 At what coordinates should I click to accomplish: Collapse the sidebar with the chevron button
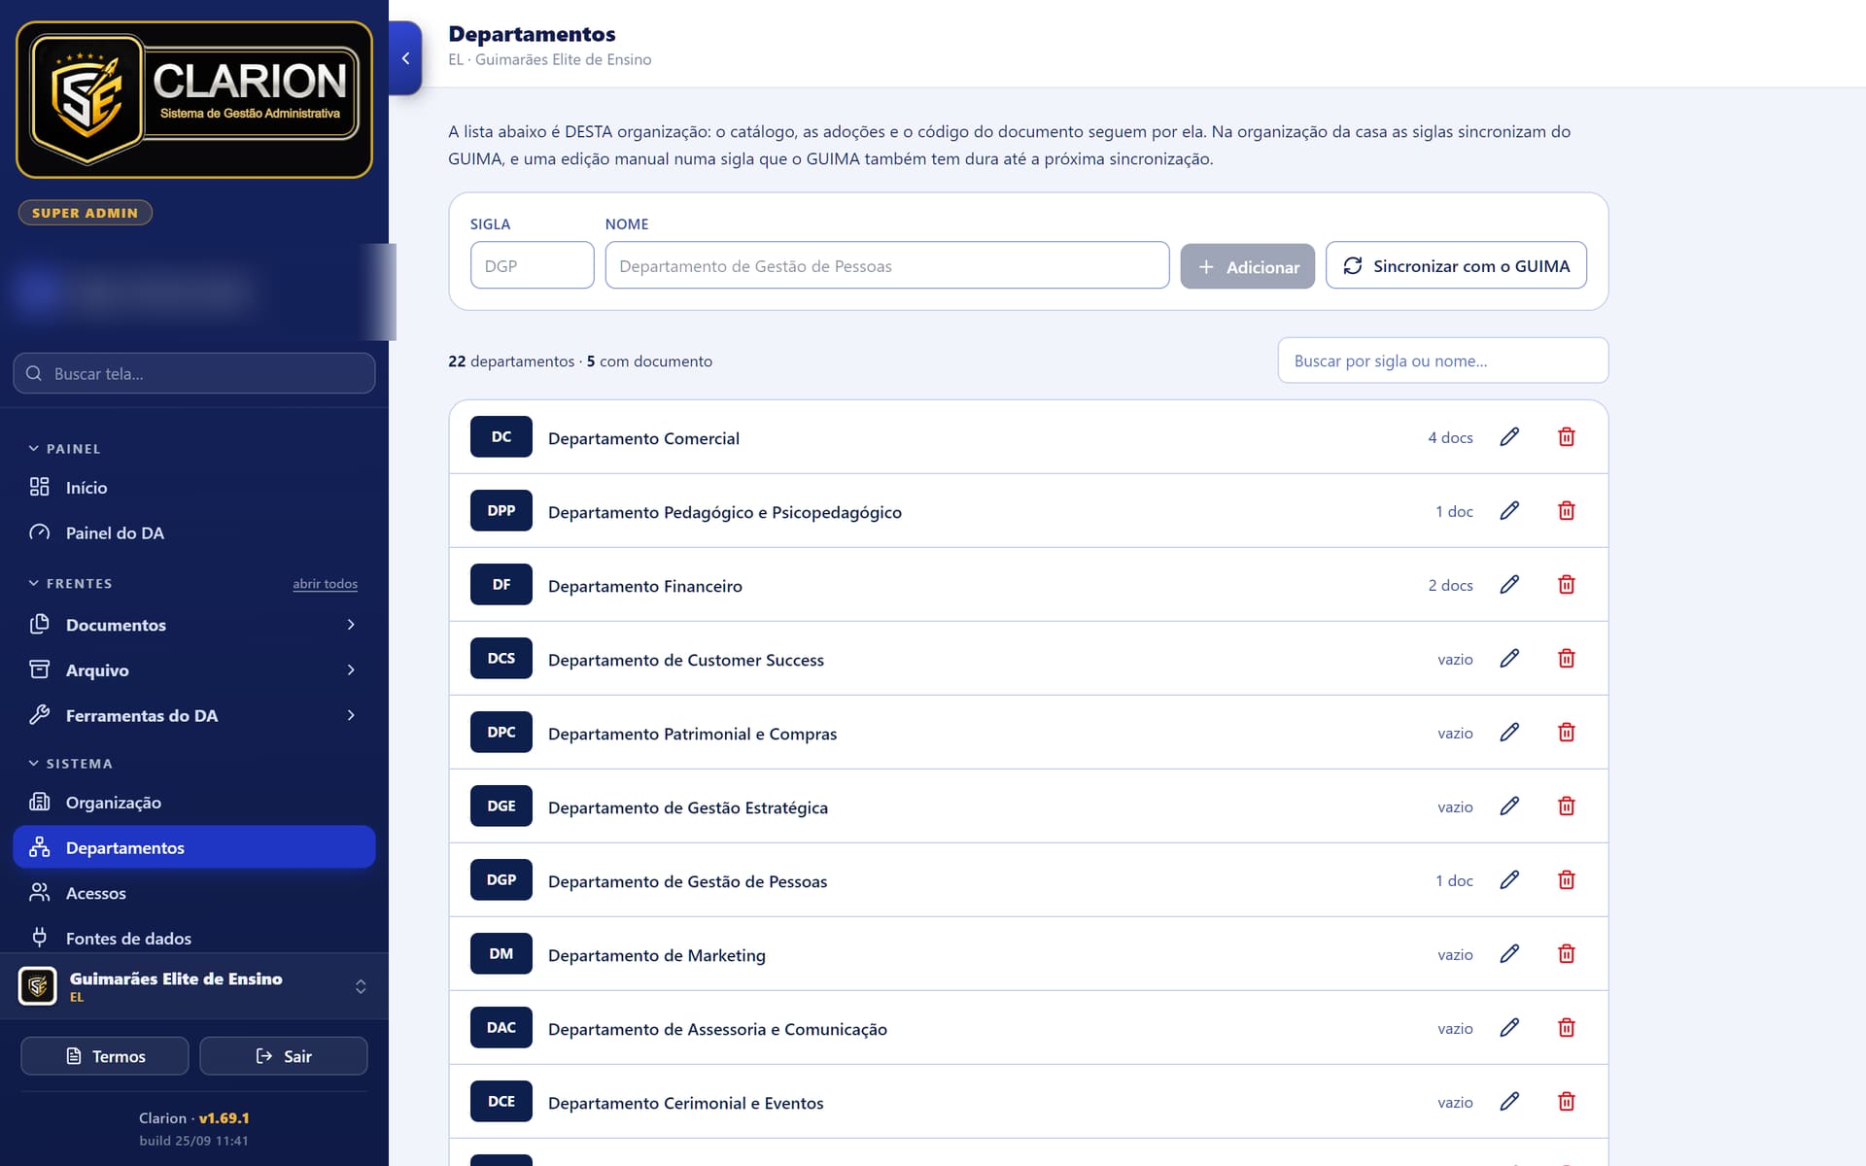405,58
